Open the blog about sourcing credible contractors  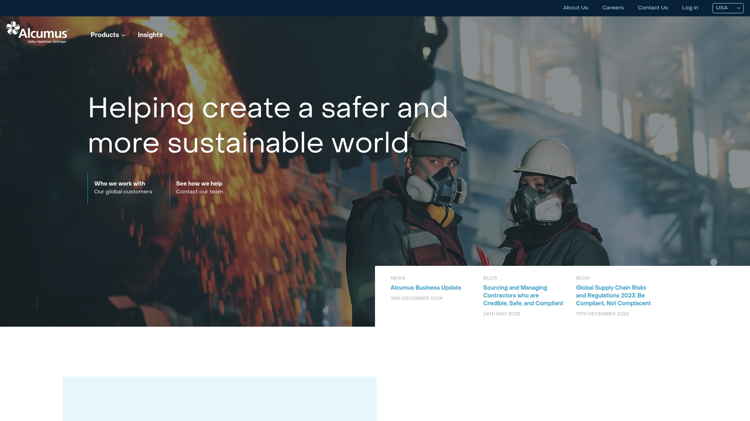click(523, 295)
